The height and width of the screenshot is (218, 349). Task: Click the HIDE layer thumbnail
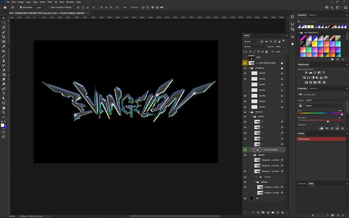[251, 57]
